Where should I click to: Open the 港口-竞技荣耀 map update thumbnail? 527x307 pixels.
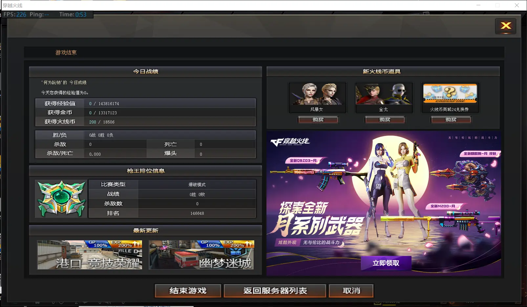[90, 255]
